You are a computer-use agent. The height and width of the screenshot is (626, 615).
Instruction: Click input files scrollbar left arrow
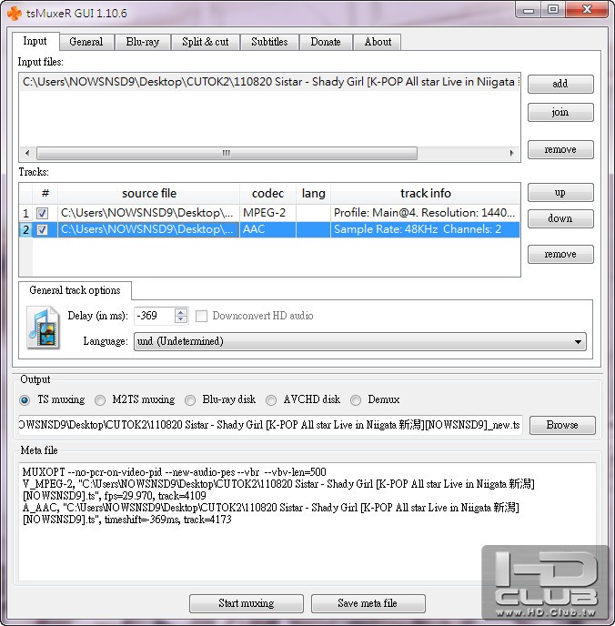pyautogui.click(x=27, y=153)
